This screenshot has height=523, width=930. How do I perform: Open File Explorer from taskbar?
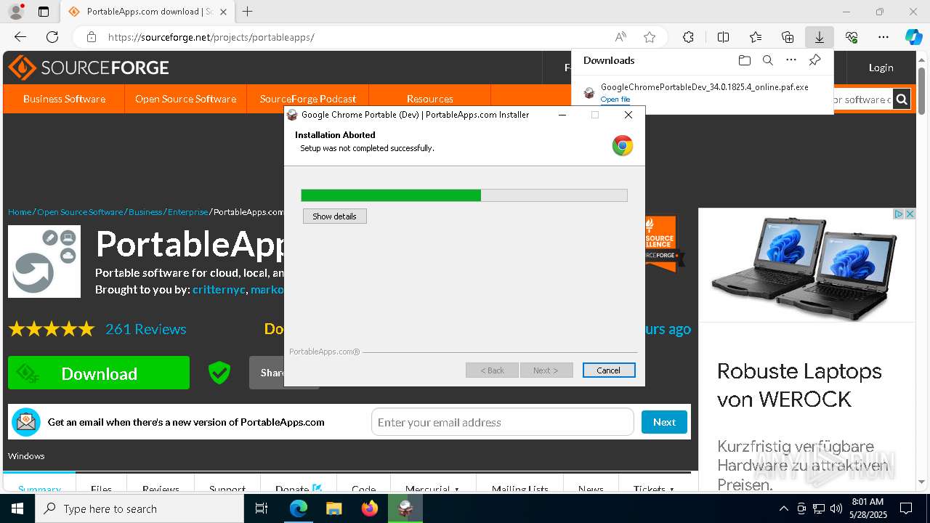(x=333, y=508)
